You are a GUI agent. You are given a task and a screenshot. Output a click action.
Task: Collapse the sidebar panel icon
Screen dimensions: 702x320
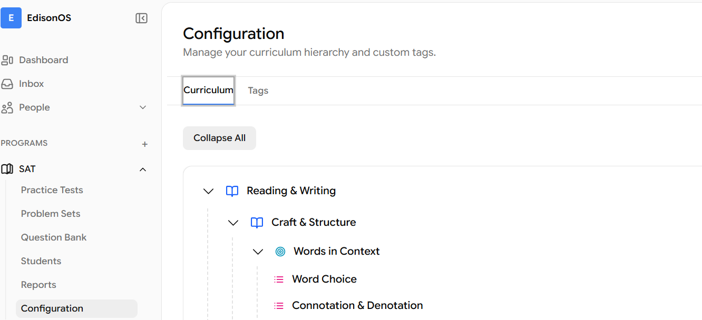(141, 18)
